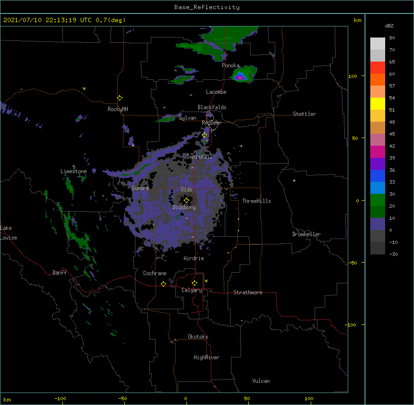Click the Drumheller town label

point(306,234)
